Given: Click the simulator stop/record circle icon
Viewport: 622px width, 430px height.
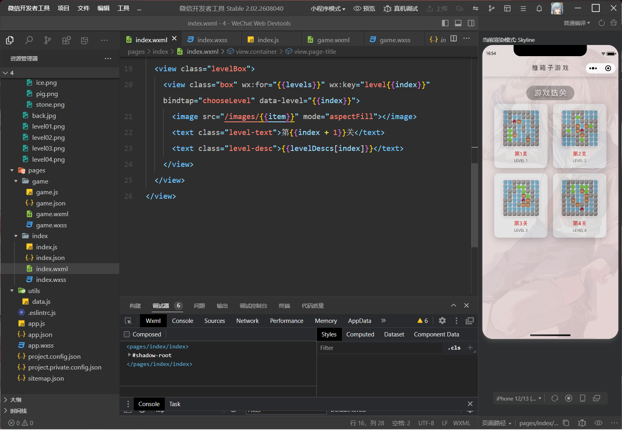Looking at the screenshot, I should (569, 398).
